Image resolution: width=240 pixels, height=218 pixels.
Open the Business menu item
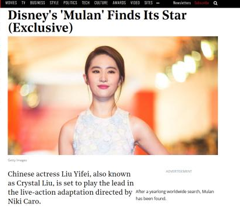click(37, 3)
